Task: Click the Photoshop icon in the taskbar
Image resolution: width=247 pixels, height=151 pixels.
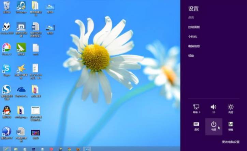Action: point(33,149)
